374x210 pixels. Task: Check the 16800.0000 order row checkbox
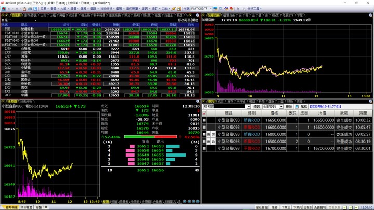point(204,134)
